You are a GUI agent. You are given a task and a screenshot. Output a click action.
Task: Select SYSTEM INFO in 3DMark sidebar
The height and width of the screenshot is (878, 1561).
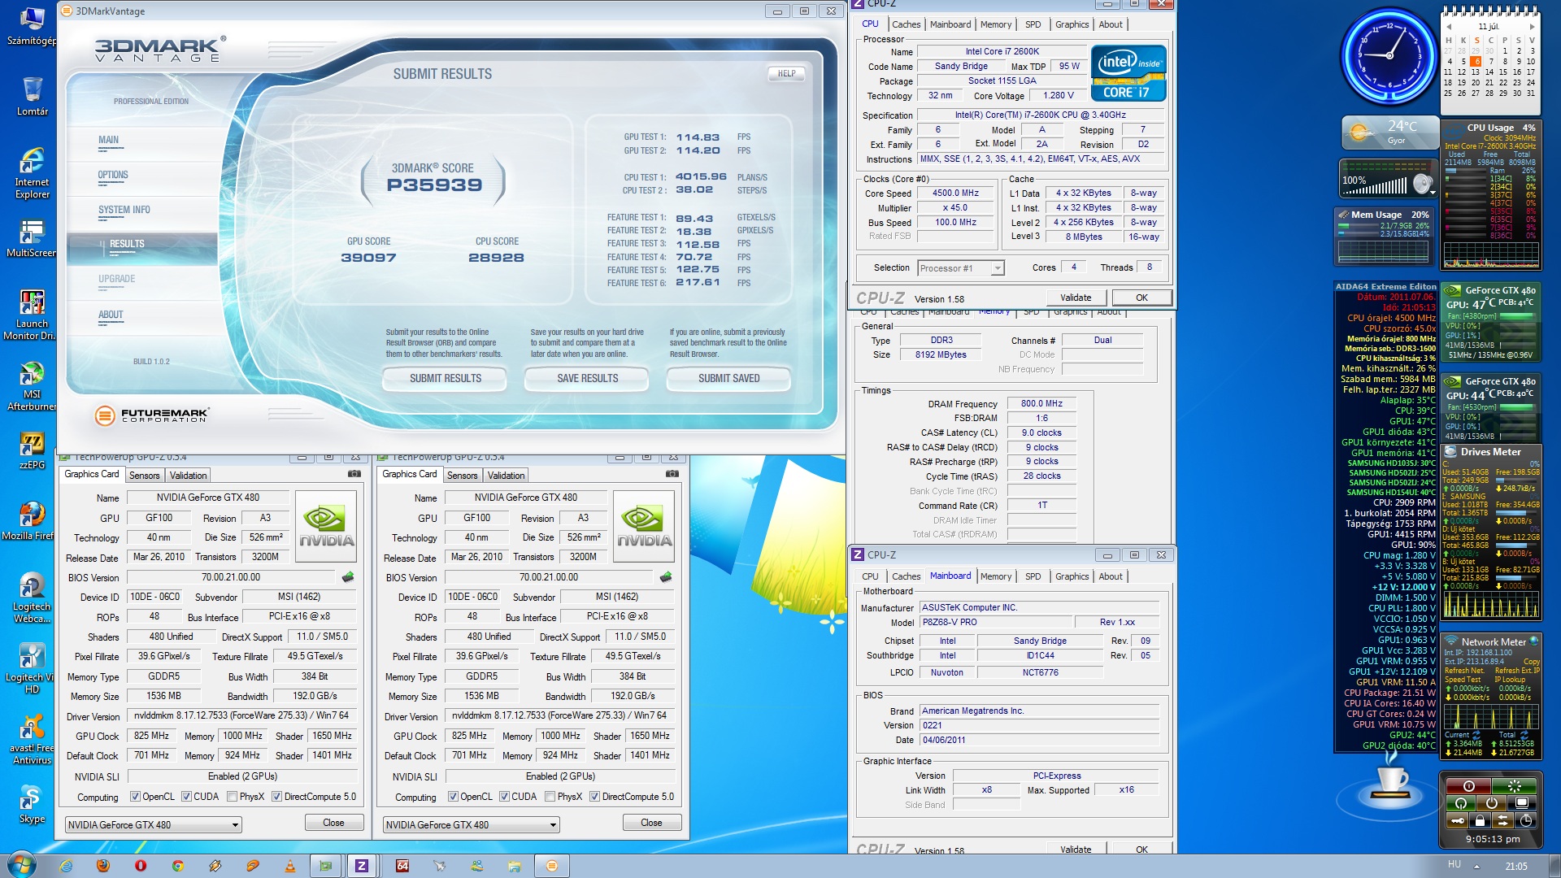click(124, 210)
